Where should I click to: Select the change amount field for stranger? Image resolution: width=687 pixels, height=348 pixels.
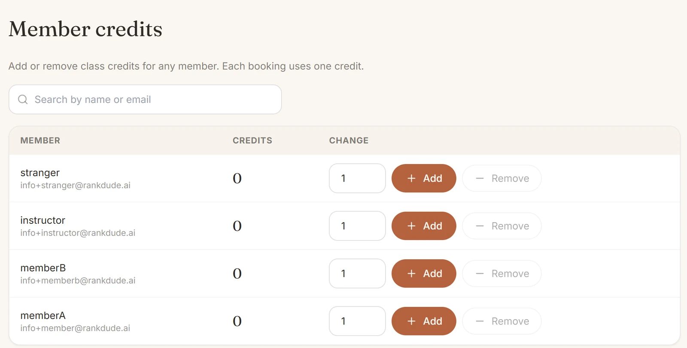[357, 178]
